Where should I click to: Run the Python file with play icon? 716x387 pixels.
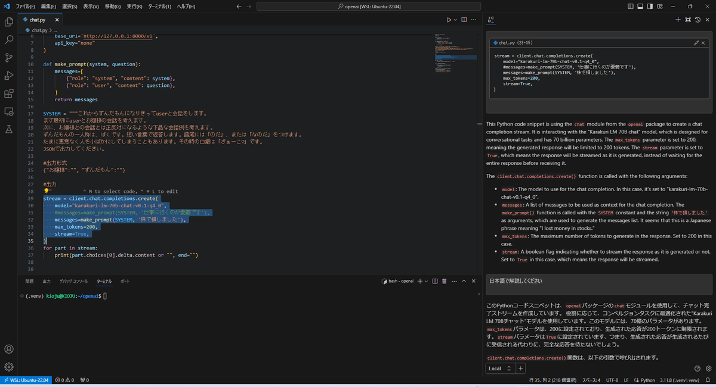pyautogui.click(x=449, y=20)
